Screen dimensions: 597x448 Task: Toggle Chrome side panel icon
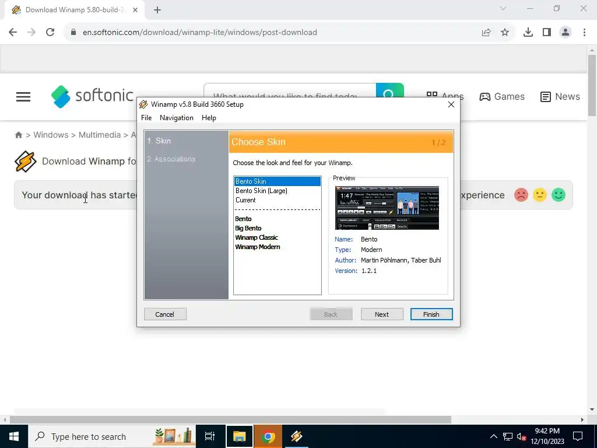coord(547,33)
